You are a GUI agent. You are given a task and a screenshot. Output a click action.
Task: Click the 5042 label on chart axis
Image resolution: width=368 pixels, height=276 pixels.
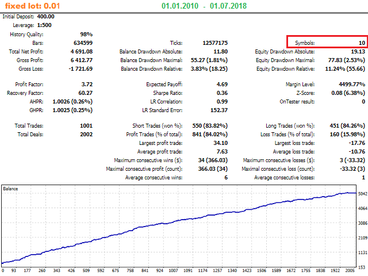361,210
